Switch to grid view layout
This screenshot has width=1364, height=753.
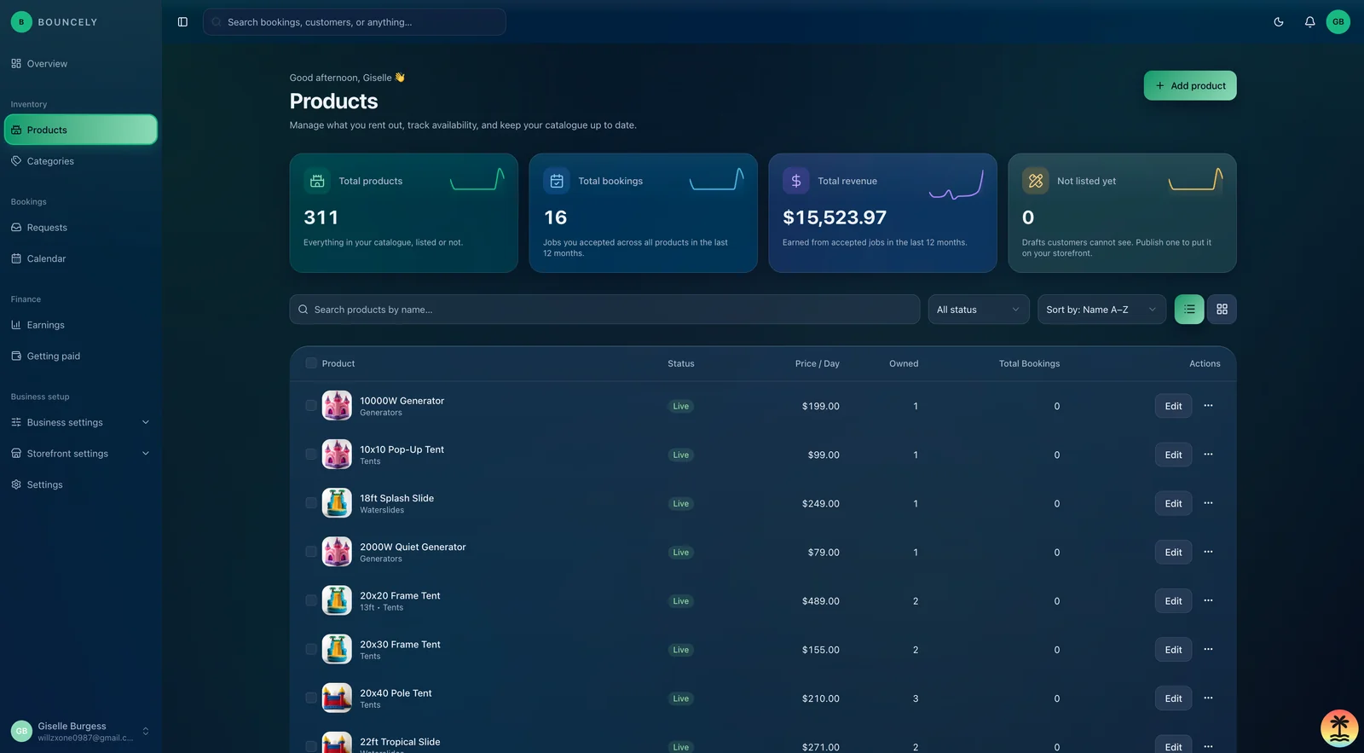click(x=1222, y=310)
